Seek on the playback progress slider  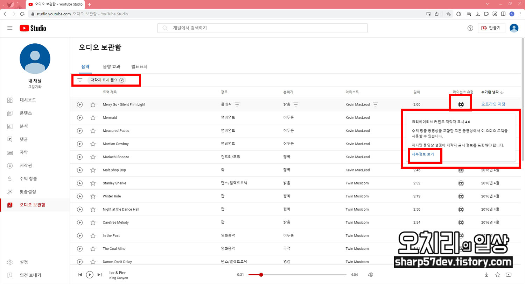point(297,275)
